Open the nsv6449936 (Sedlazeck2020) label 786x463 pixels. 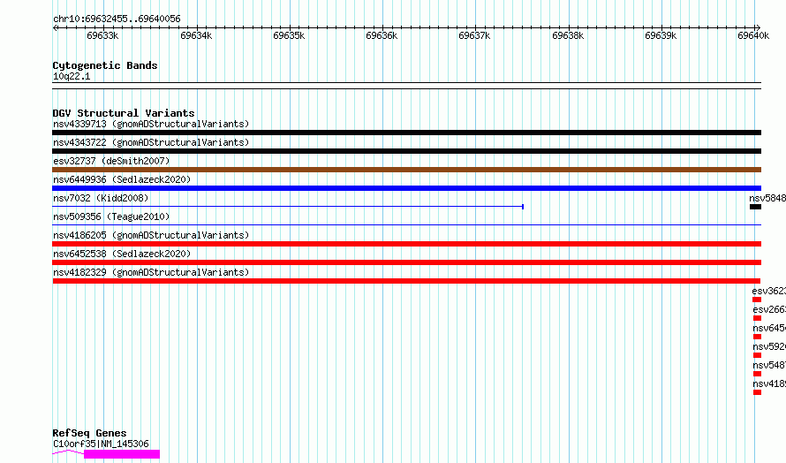(122, 179)
